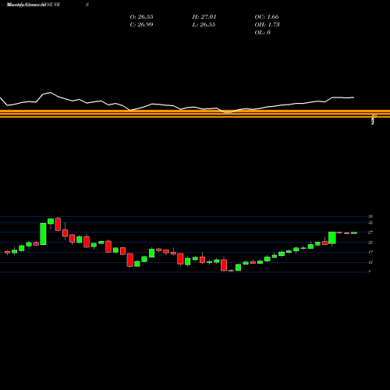Click the 17 price axis label
Screen dimensions: 390x390
[x=370, y=252]
